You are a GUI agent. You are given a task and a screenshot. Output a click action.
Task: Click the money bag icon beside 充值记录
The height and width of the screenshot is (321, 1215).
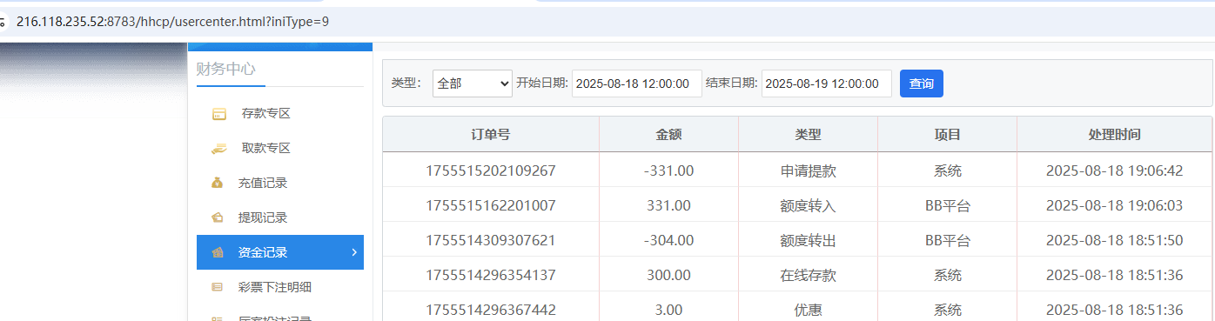218,183
